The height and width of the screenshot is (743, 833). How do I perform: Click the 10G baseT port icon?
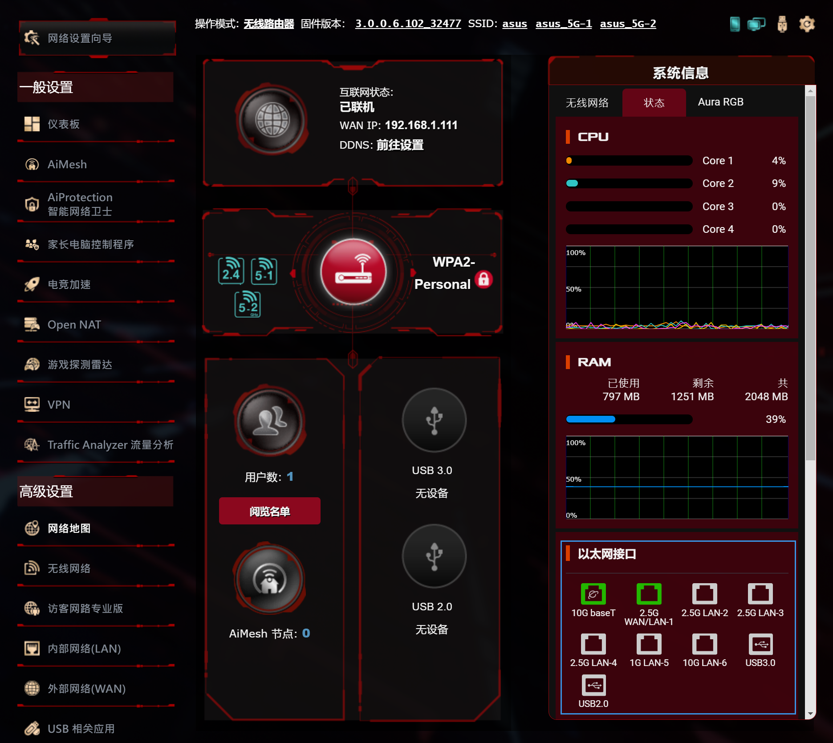pyautogui.click(x=593, y=594)
